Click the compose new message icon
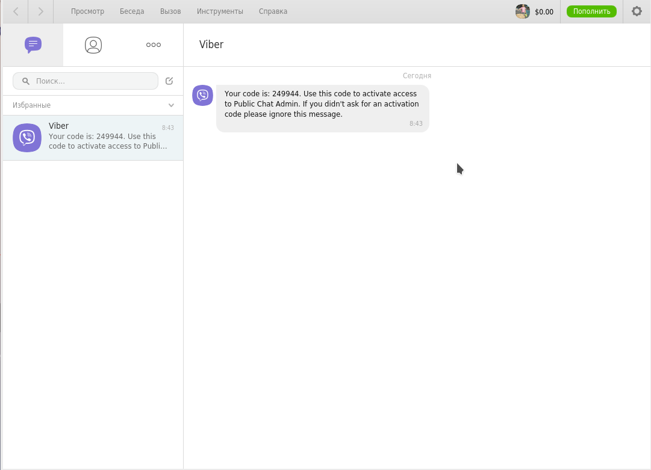Image resolution: width=651 pixels, height=470 pixels. click(x=169, y=81)
